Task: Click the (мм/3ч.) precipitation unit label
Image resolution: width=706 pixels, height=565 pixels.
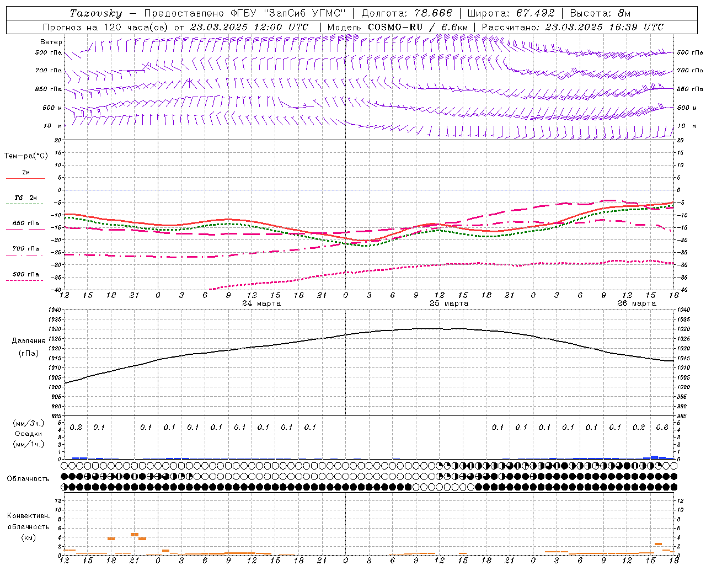Action: (29, 423)
